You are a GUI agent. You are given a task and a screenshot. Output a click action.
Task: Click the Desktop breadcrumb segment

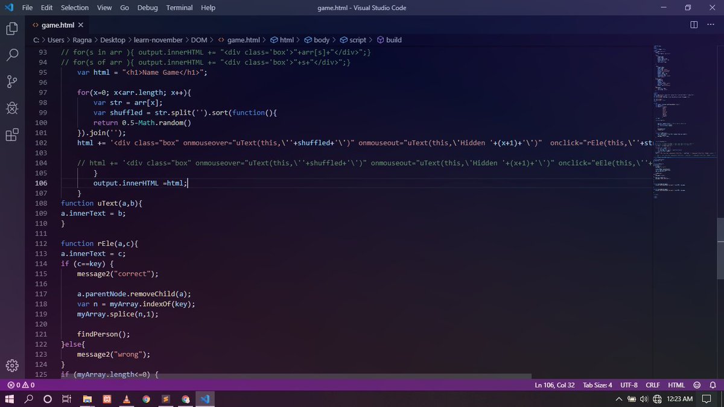coord(113,40)
